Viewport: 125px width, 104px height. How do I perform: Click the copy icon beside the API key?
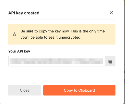coord(110,62)
